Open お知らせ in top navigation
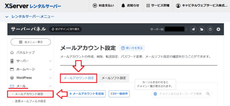This screenshot has width=230, height=106. (130, 6)
